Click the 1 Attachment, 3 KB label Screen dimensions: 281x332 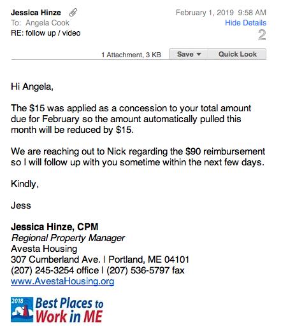pyautogui.click(x=131, y=55)
